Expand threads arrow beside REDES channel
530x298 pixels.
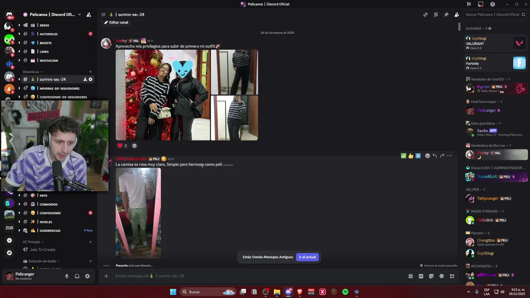click(19, 25)
